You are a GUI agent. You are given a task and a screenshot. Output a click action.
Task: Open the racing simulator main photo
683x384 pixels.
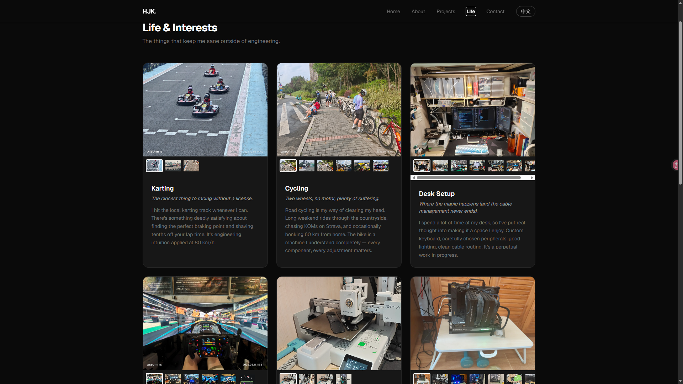pyautogui.click(x=205, y=323)
